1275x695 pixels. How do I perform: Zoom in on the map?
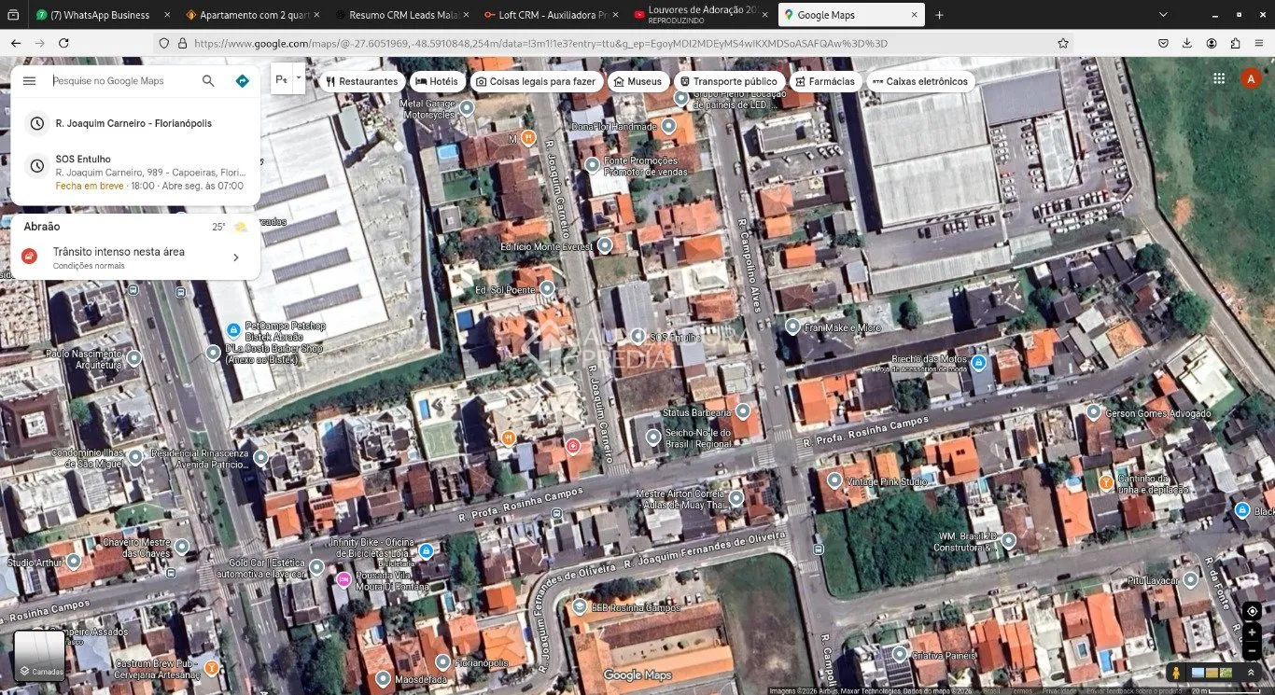tap(1252, 632)
